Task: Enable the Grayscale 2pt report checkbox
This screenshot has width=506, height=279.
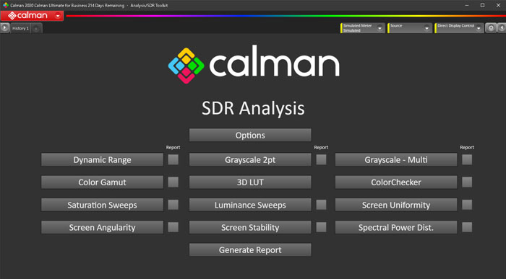Action: [x=321, y=159]
